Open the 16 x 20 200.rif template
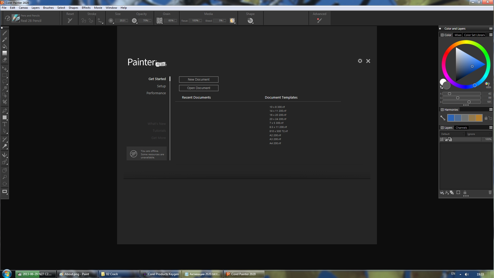 point(278,115)
